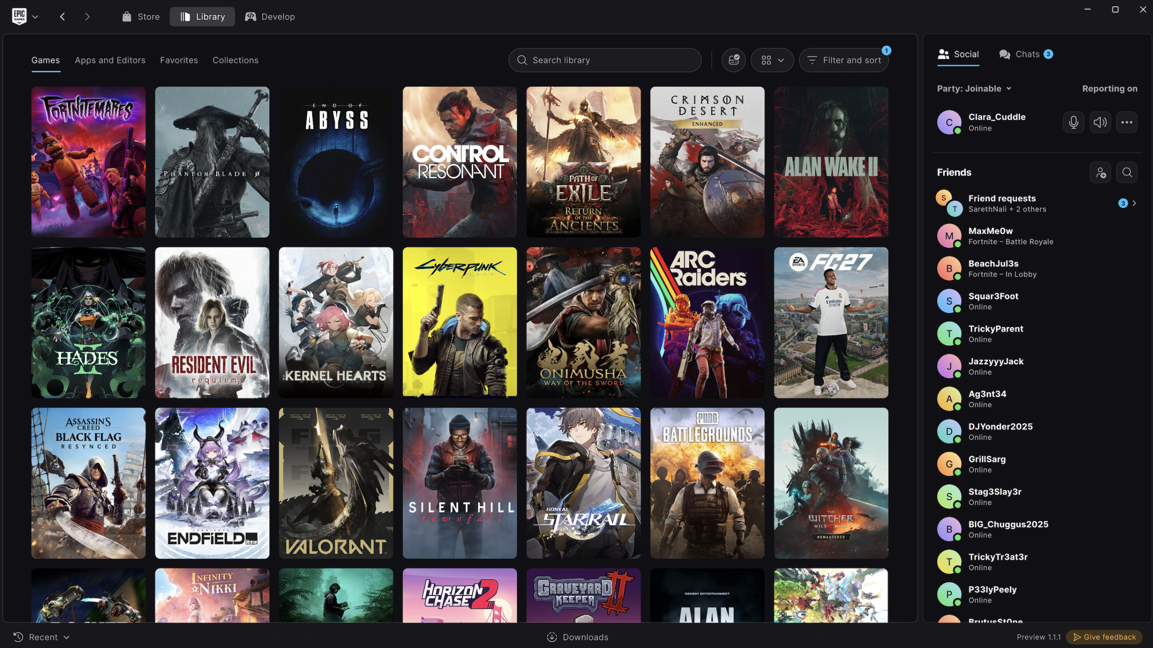Select the Social tab
The height and width of the screenshot is (648, 1153).
[x=958, y=54]
